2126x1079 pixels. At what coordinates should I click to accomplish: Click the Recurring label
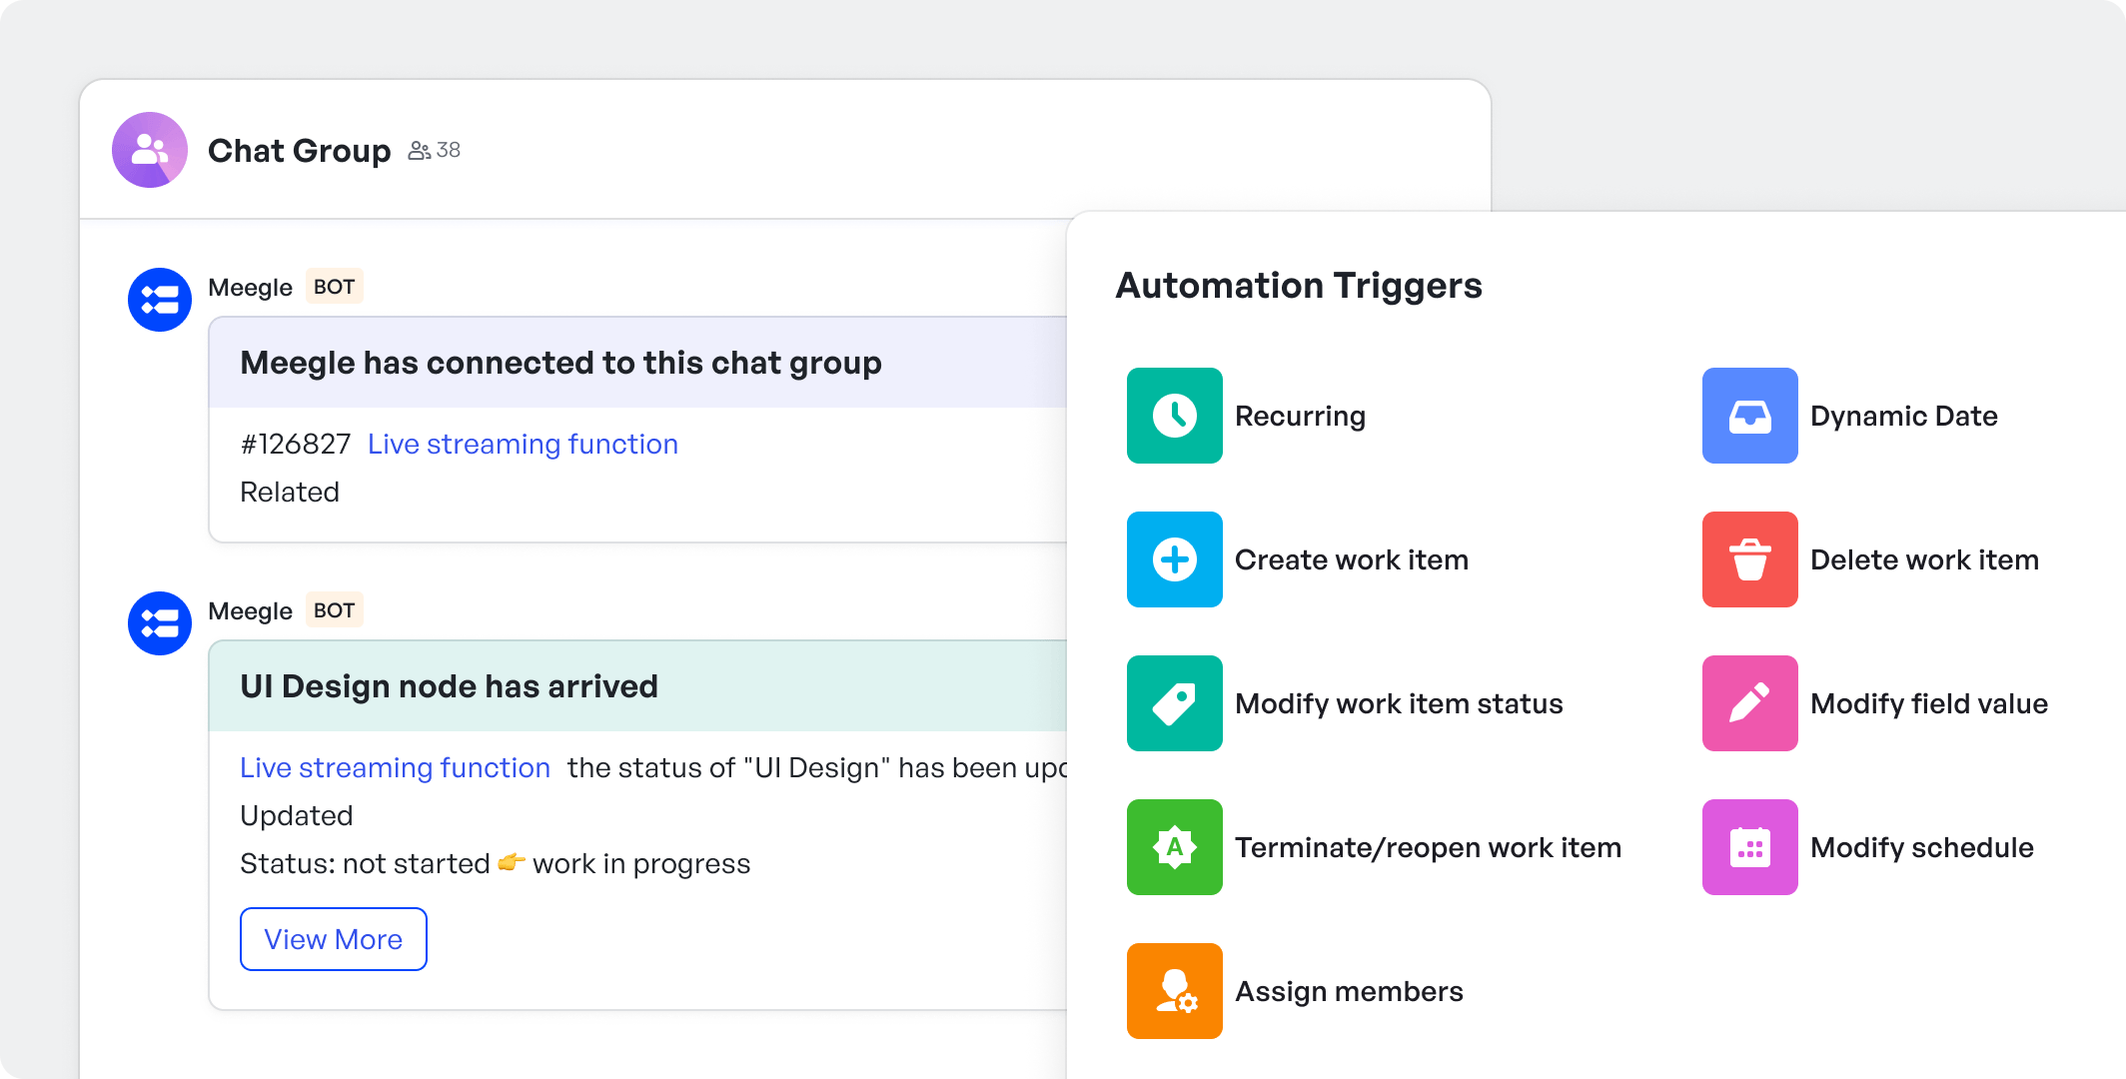point(1300,416)
